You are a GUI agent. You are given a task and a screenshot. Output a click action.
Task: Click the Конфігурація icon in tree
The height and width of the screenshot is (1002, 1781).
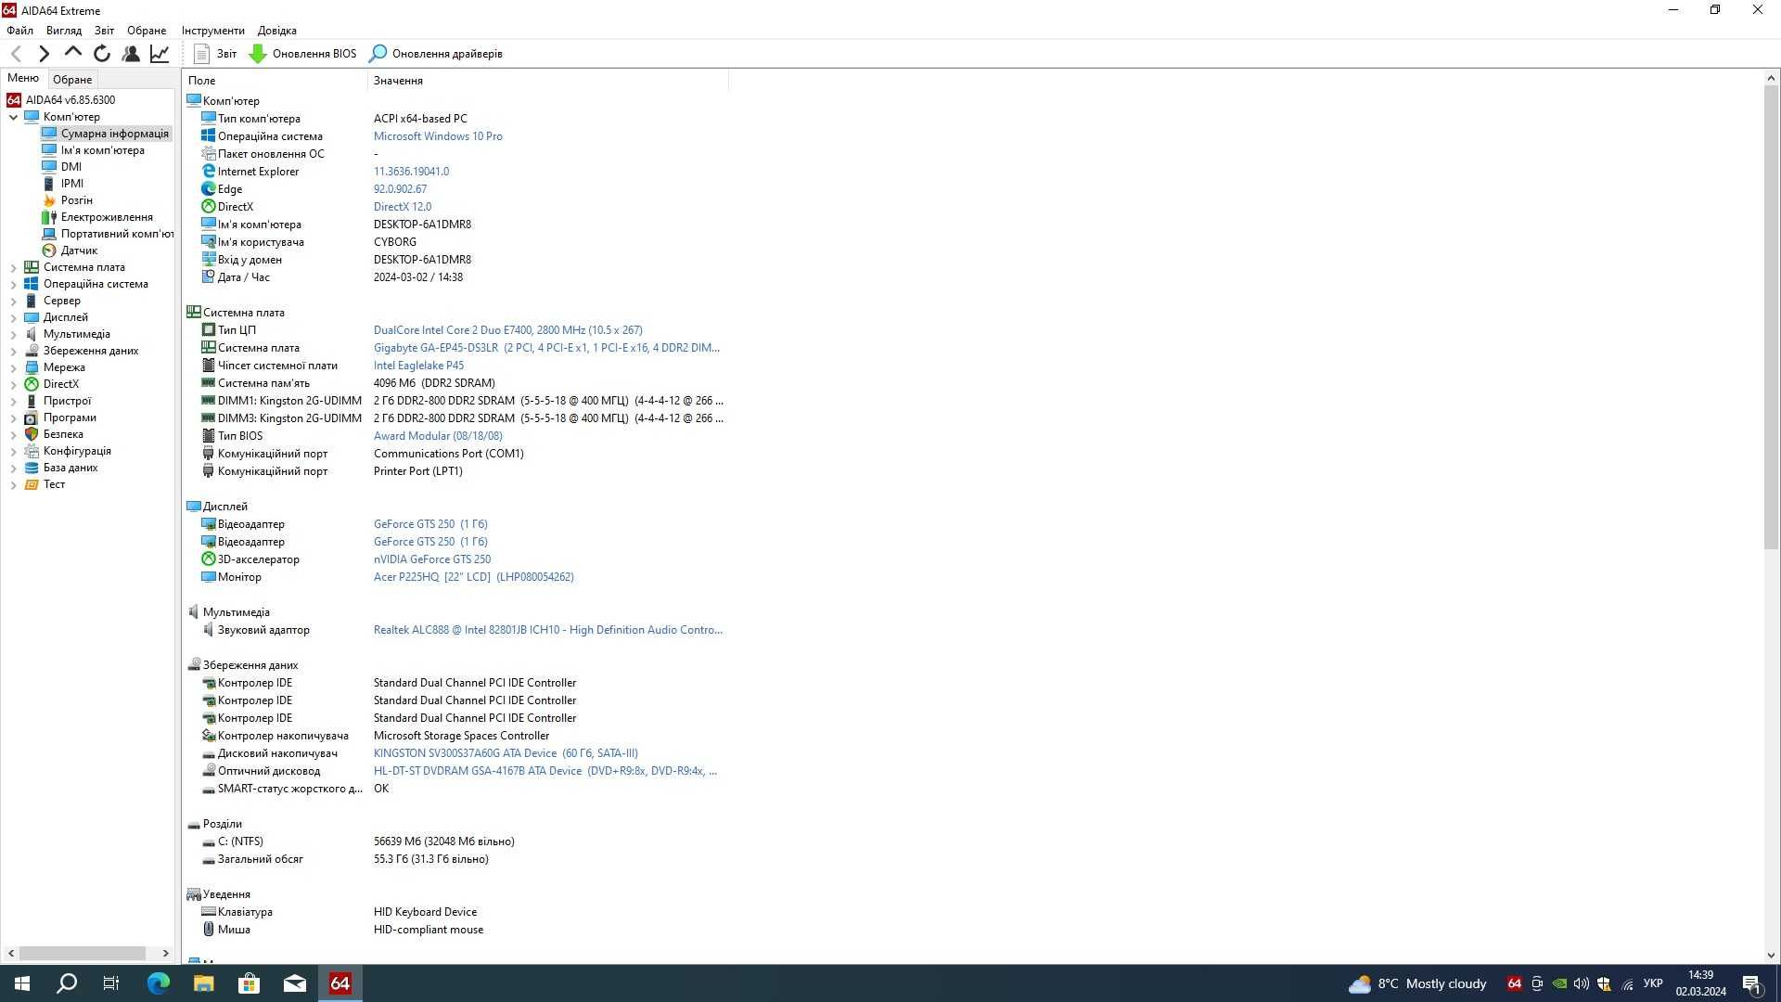click(32, 451)
